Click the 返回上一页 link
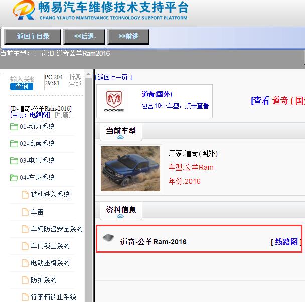 point(114,77)
